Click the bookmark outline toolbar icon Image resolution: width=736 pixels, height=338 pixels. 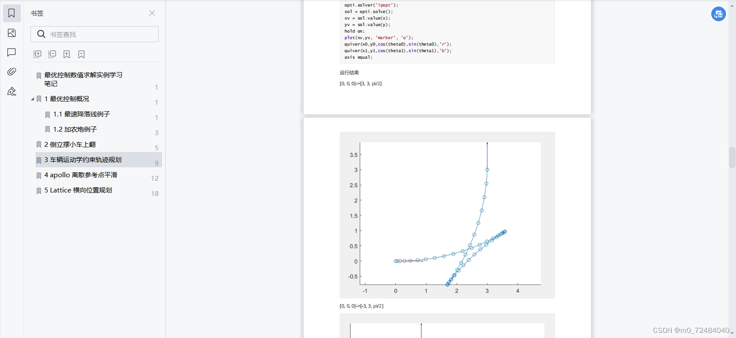pos(81,54)
